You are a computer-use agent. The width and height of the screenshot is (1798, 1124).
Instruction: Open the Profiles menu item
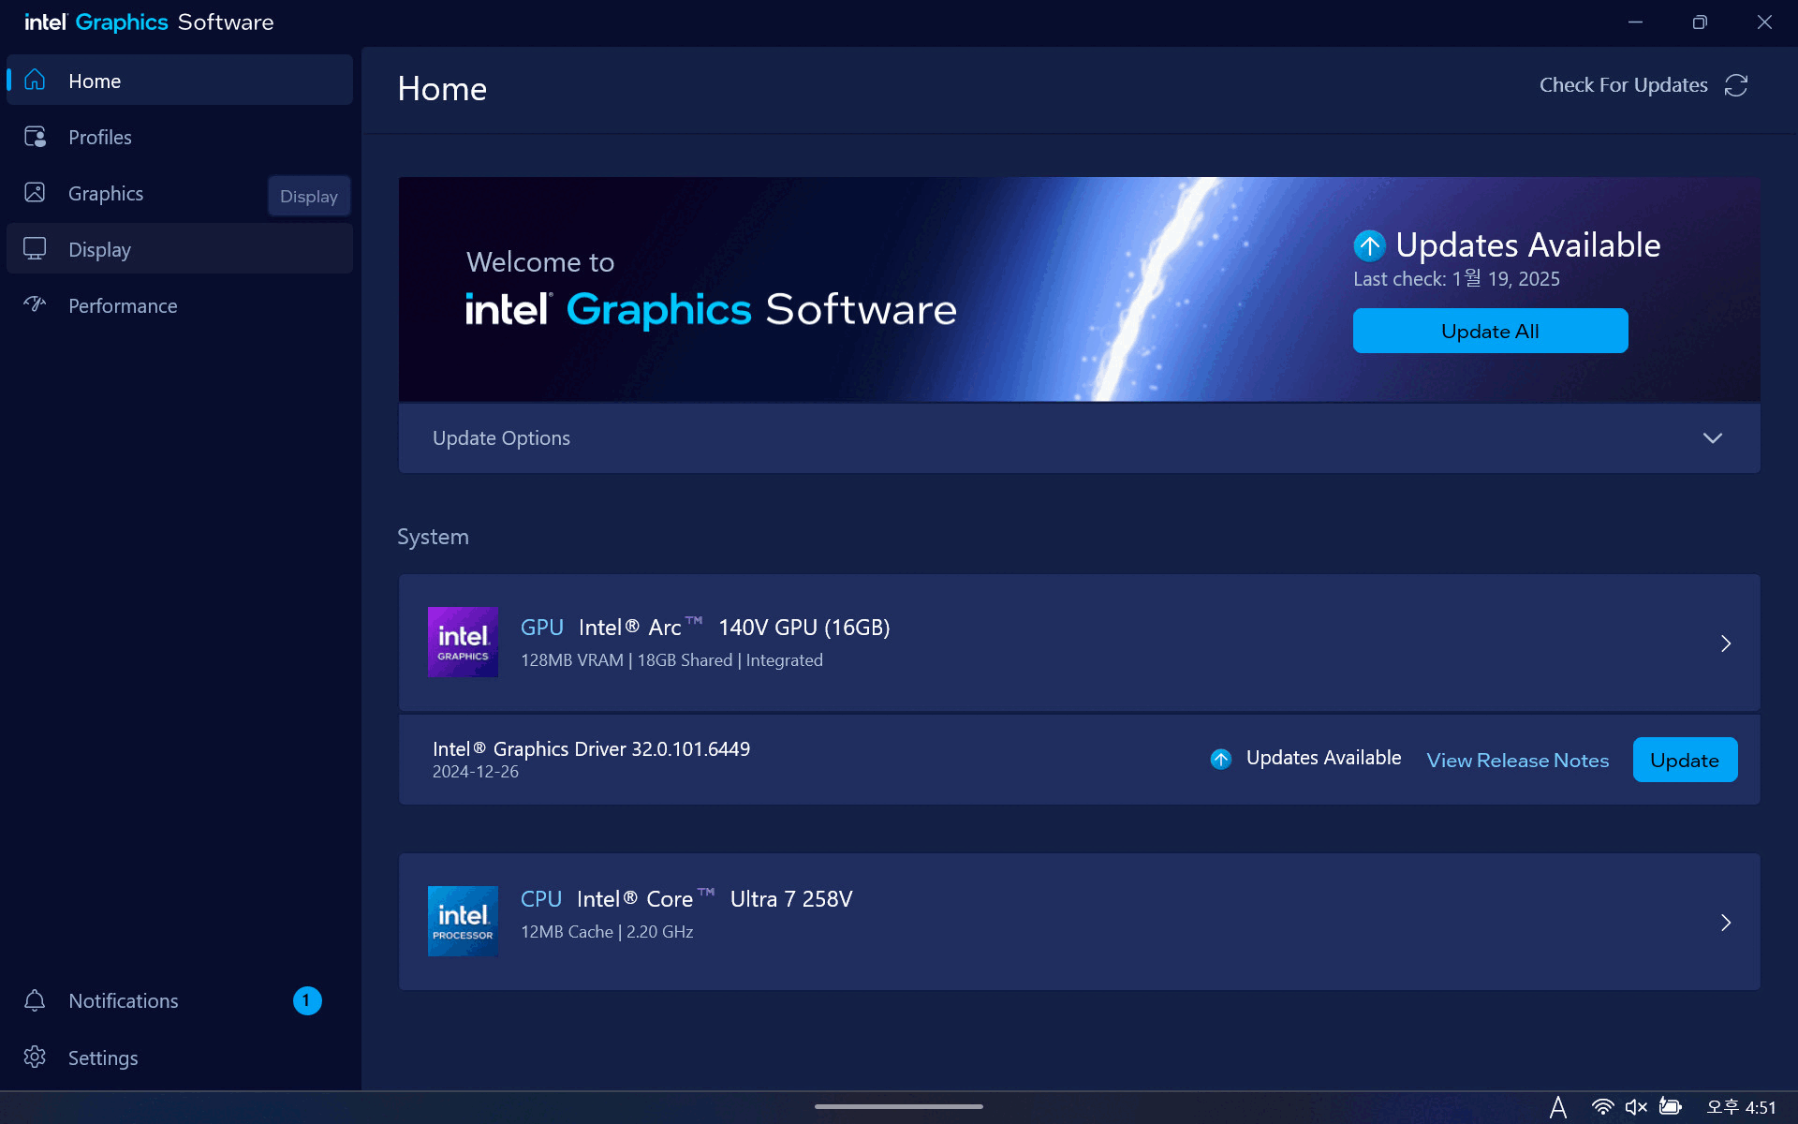click(180, 137)
